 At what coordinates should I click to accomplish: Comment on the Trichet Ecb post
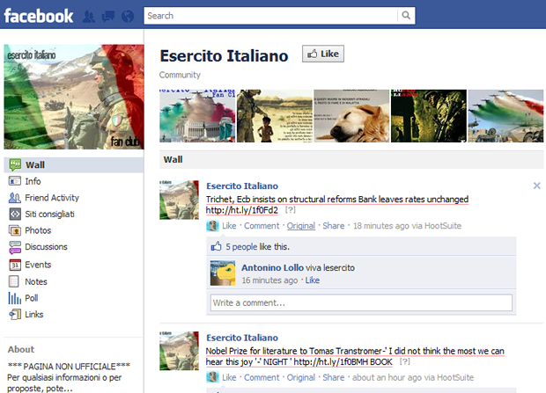pos(262,226)
